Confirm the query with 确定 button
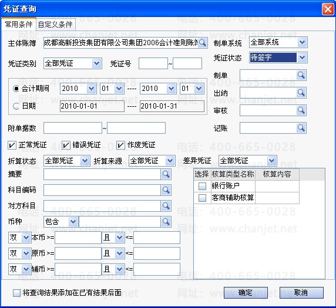 pos(246,293)
